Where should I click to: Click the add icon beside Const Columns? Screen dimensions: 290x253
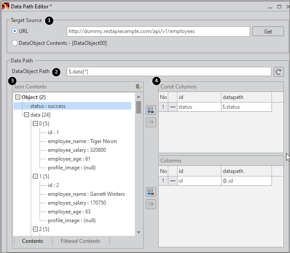[151, 110]
